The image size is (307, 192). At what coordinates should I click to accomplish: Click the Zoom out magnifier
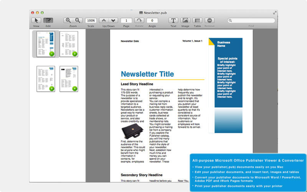[x=78, y=20]
